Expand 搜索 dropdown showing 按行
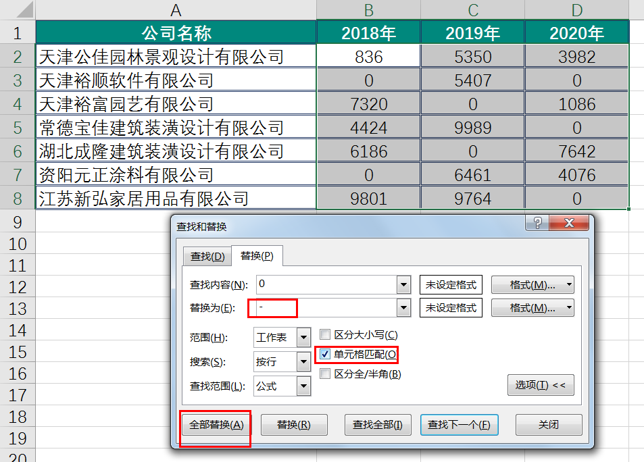Image resolution: width=644 pixels, height=462 pixels. click(x=303, y=362)
